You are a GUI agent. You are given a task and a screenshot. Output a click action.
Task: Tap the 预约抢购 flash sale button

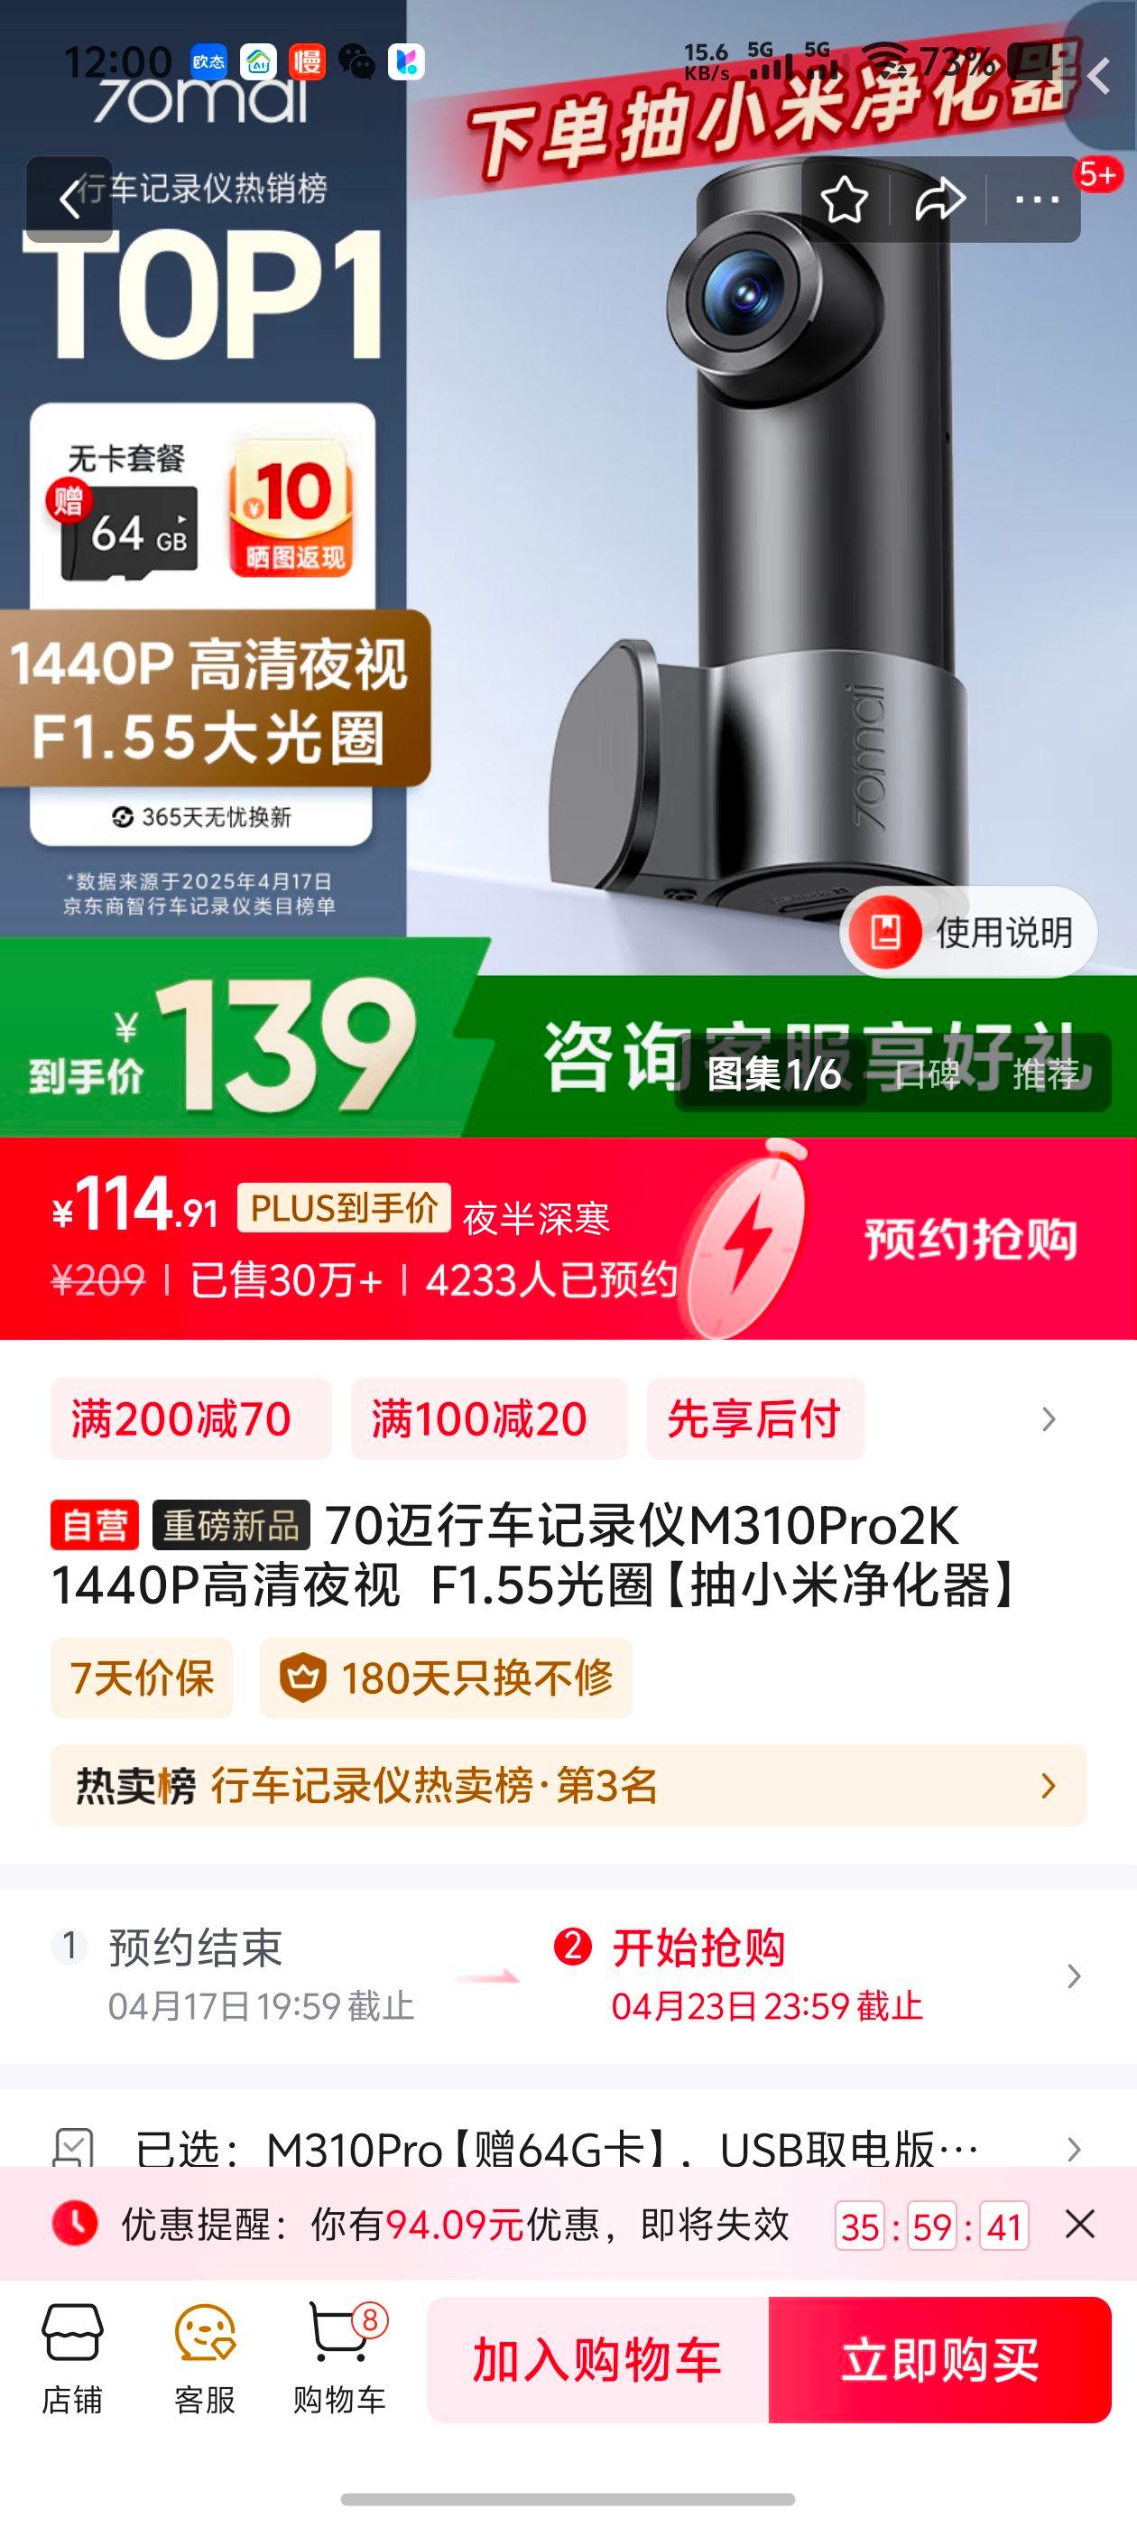coord(970,1240)
